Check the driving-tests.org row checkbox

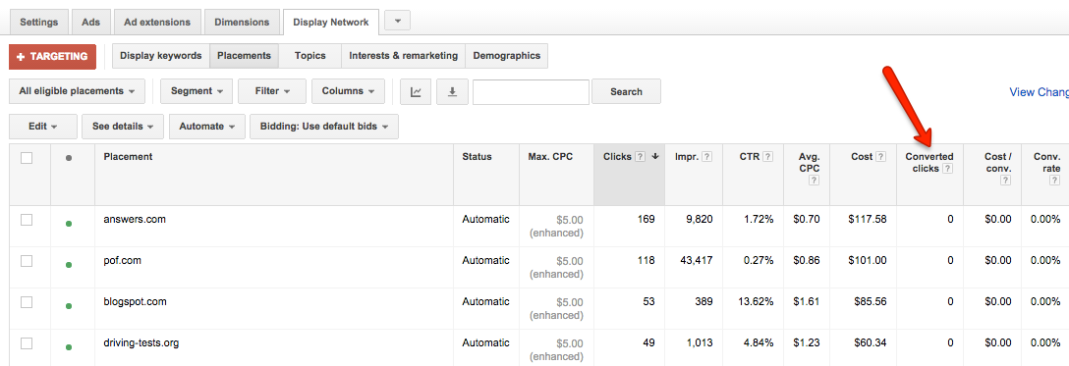[x=27, y=343]
